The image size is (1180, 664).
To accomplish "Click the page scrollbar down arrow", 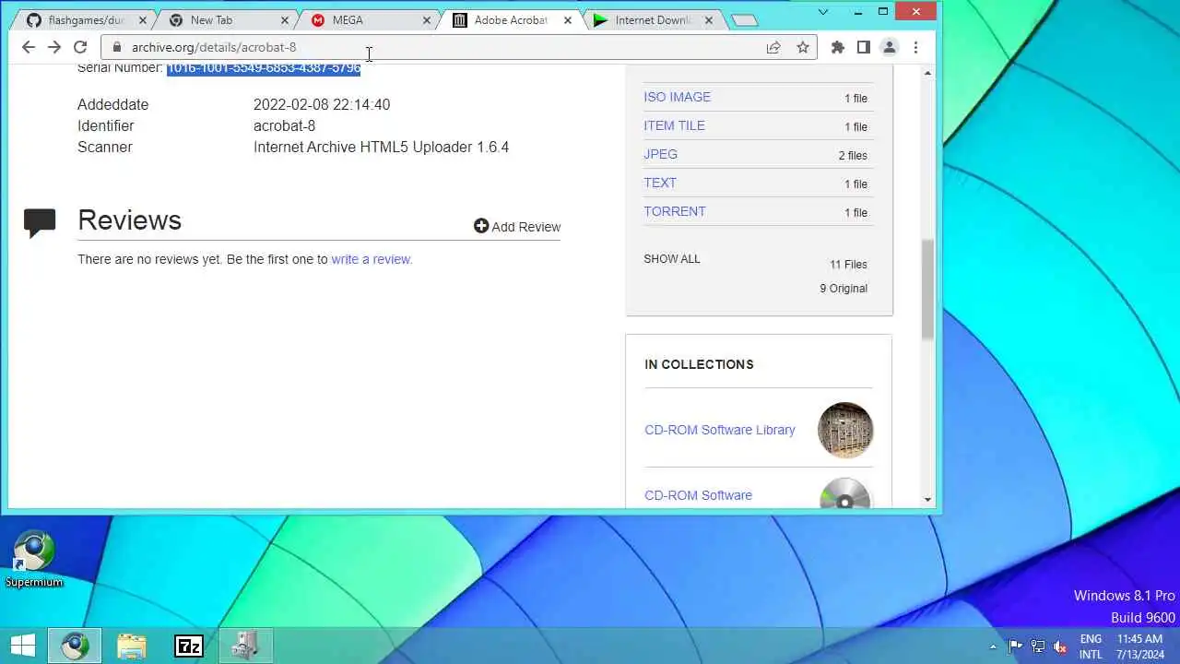I will tap(927, 500).
